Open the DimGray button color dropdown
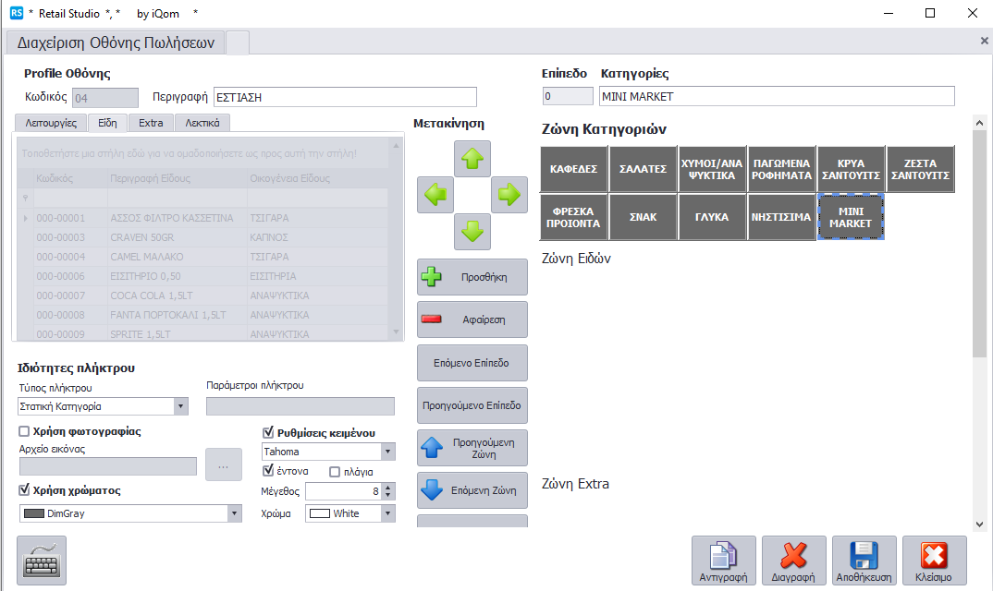Viewport: 993px width, 591px height. point(234,513)
